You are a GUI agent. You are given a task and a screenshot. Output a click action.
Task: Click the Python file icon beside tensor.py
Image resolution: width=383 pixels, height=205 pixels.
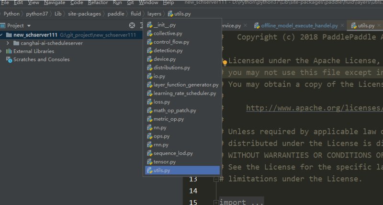coord(150,162)
